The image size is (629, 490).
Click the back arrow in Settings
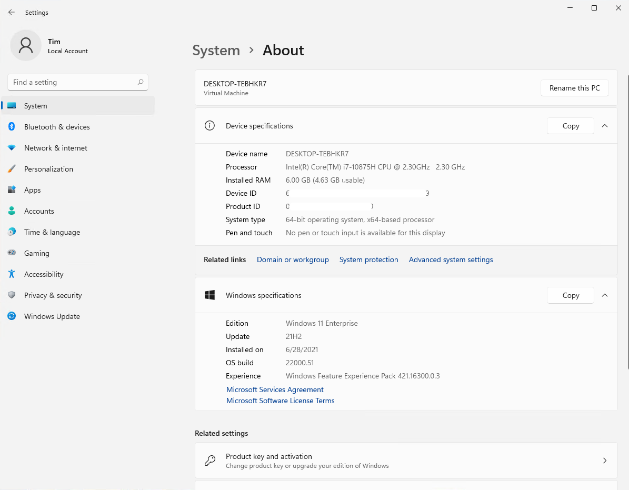[x=11, y=13]
